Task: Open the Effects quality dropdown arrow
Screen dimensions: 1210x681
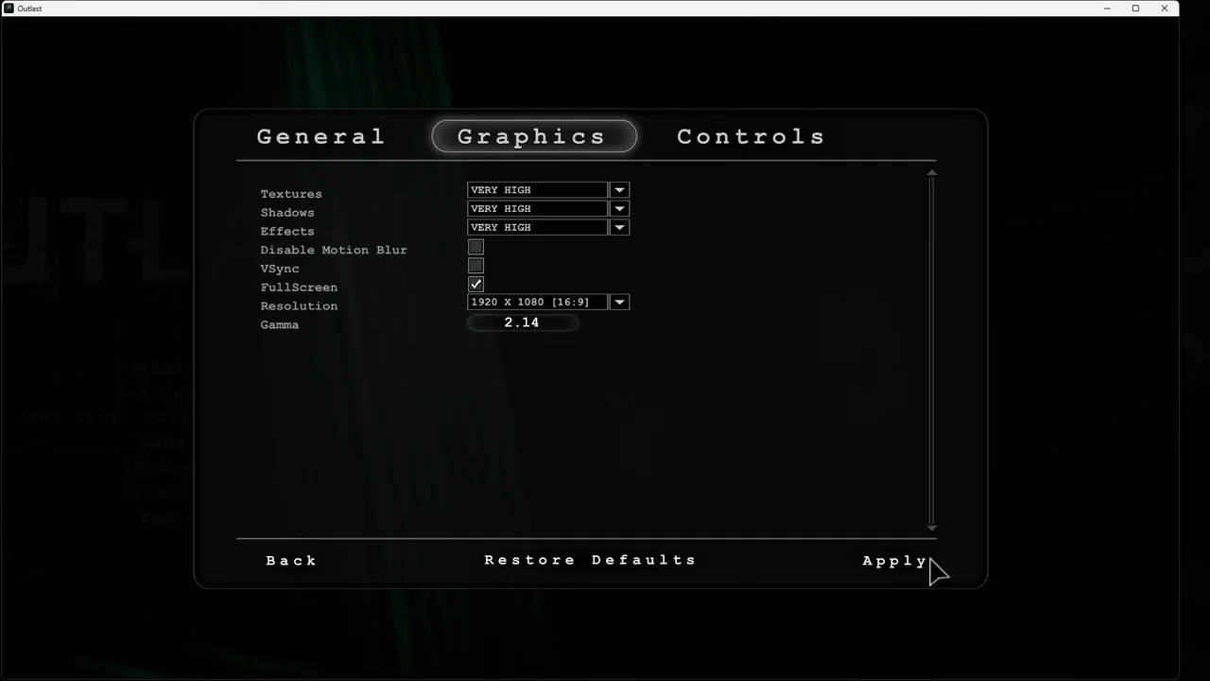Action: tap(619, 228)
